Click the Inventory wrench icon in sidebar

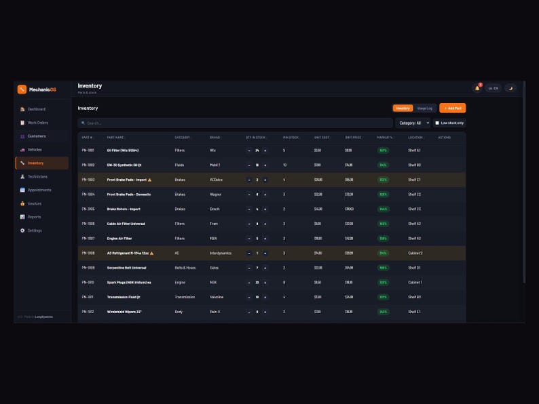(x=22, y=163)
